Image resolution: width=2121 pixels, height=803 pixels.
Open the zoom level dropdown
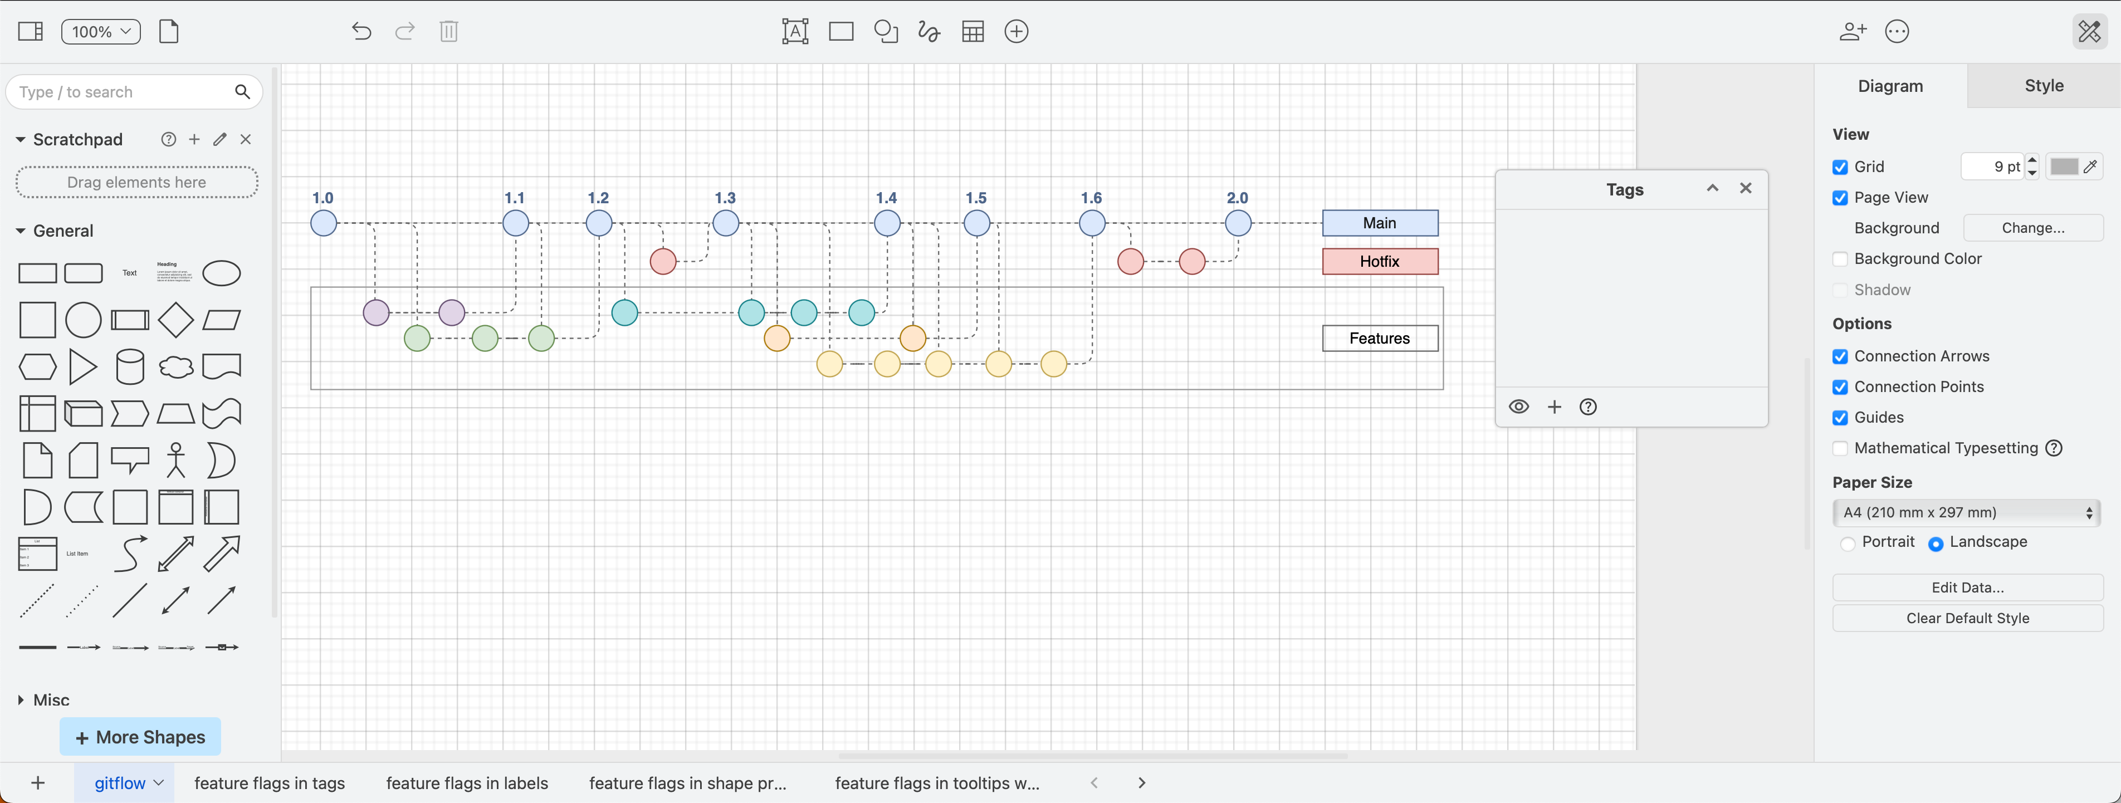100,31
